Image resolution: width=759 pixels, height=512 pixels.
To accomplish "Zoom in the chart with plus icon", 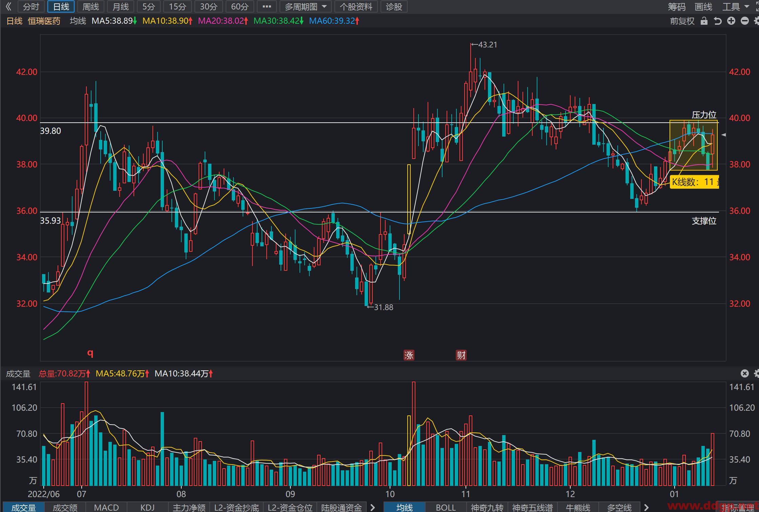I will [x=731, y=21].
